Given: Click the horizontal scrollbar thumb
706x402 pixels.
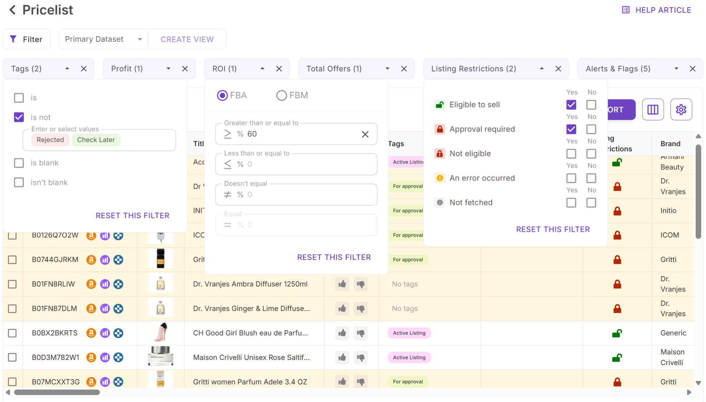Looking at the screenshot, I should [x=57, y=392].
